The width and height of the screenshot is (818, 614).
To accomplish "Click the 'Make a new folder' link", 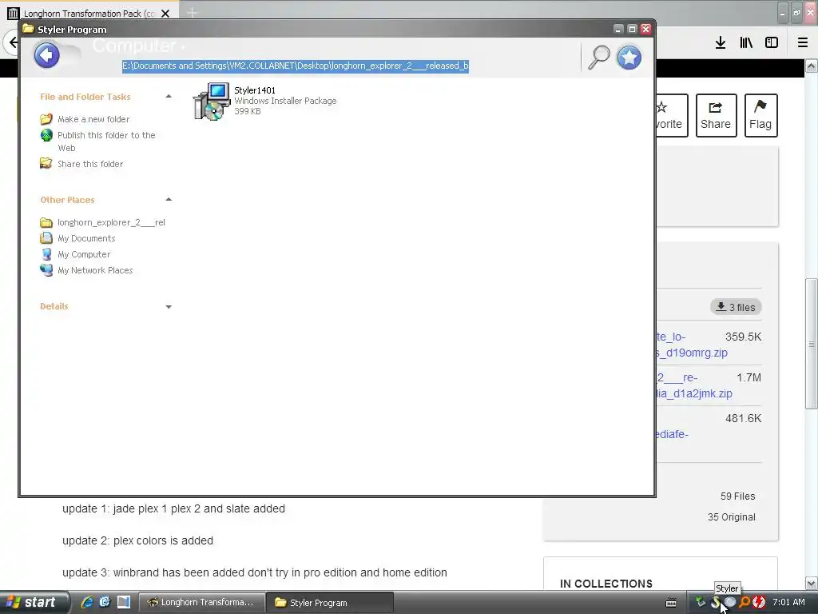I will point(93,119).
